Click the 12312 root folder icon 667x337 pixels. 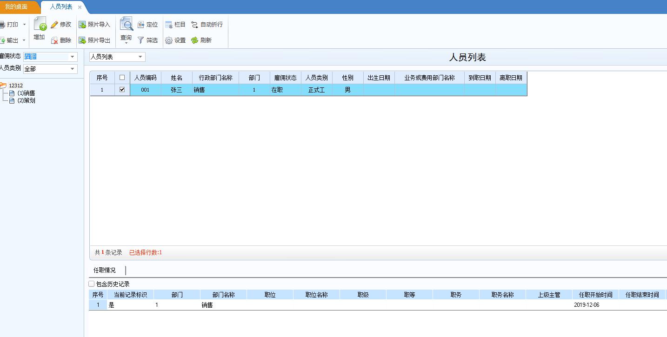[x=3, y=86]
